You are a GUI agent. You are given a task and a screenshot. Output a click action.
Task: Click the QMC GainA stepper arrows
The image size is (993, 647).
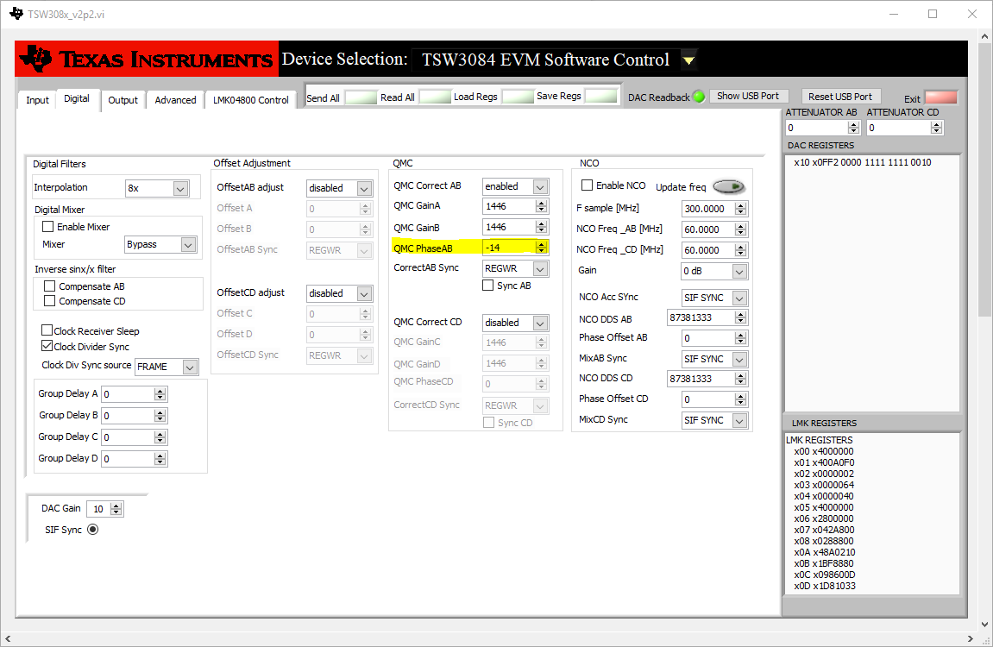pos(541,206)
